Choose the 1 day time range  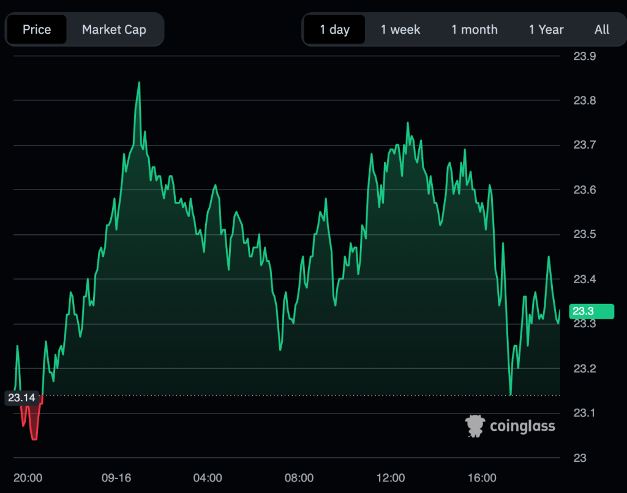[334, 29]
